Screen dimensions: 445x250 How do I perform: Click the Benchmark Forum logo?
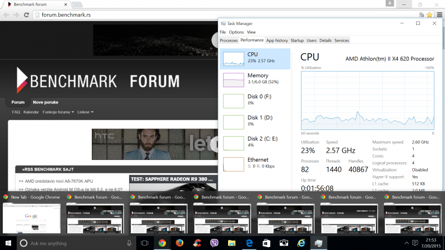(x=98, y=81)
